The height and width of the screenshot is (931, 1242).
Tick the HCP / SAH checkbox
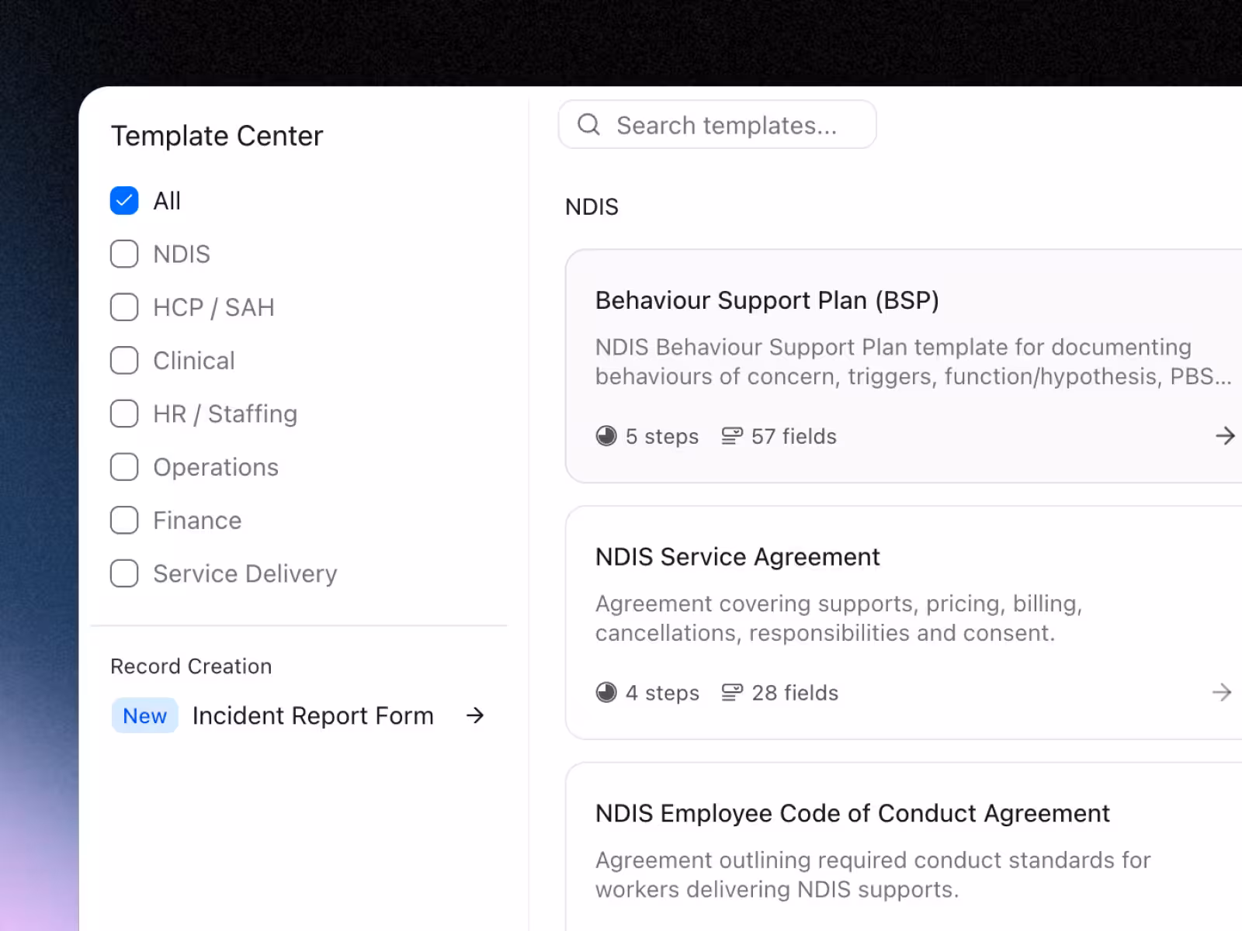coord(124,307)
